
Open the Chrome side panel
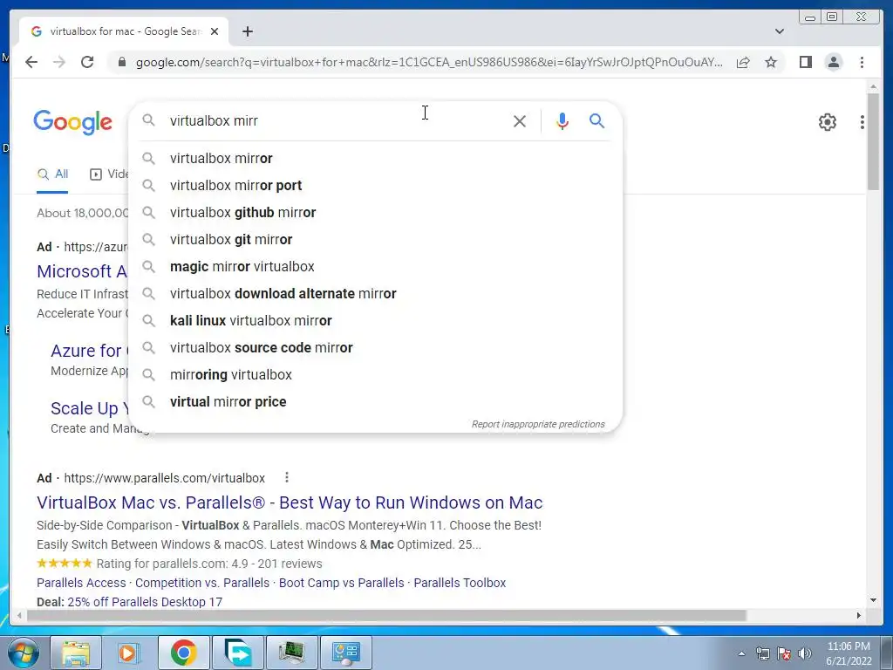[805, 62]
